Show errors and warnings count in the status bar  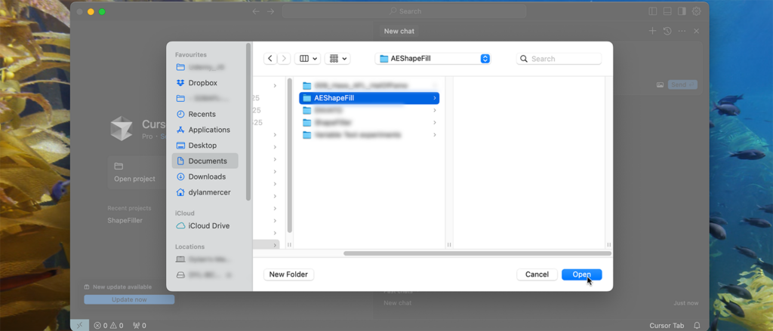click(x=109, y=326)
